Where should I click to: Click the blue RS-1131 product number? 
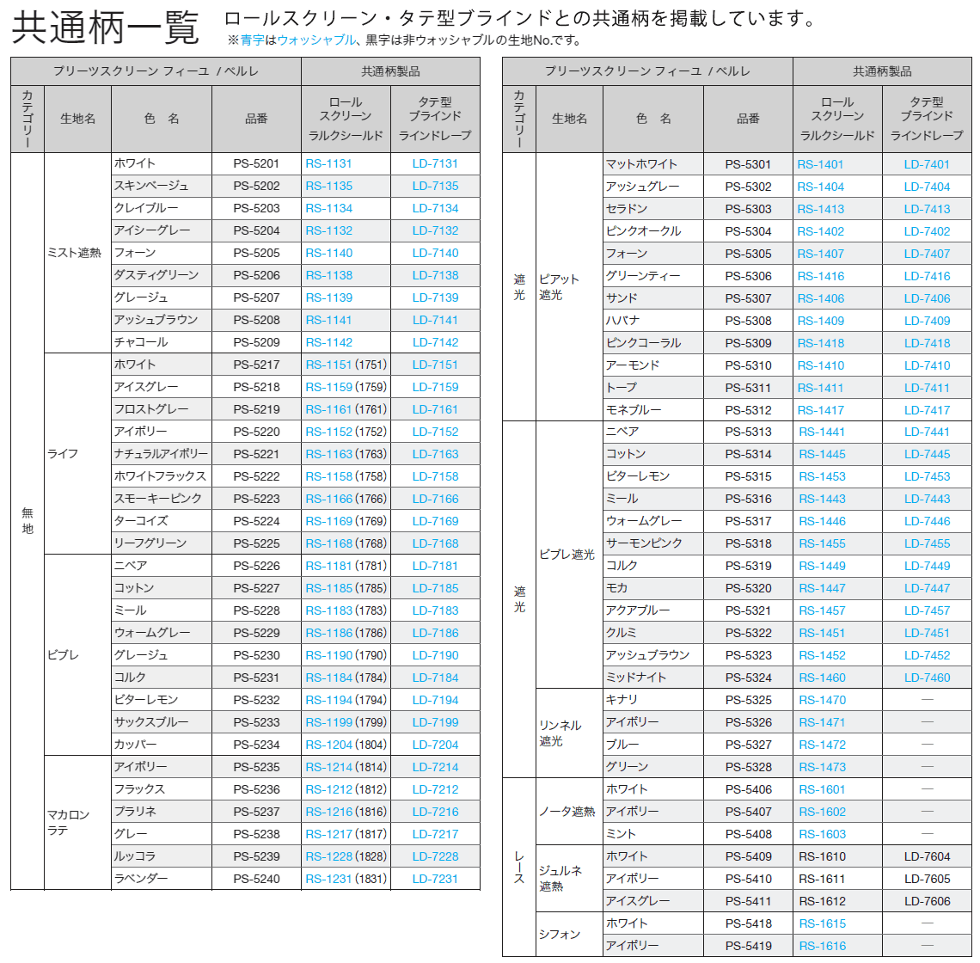tap(328, 164)
